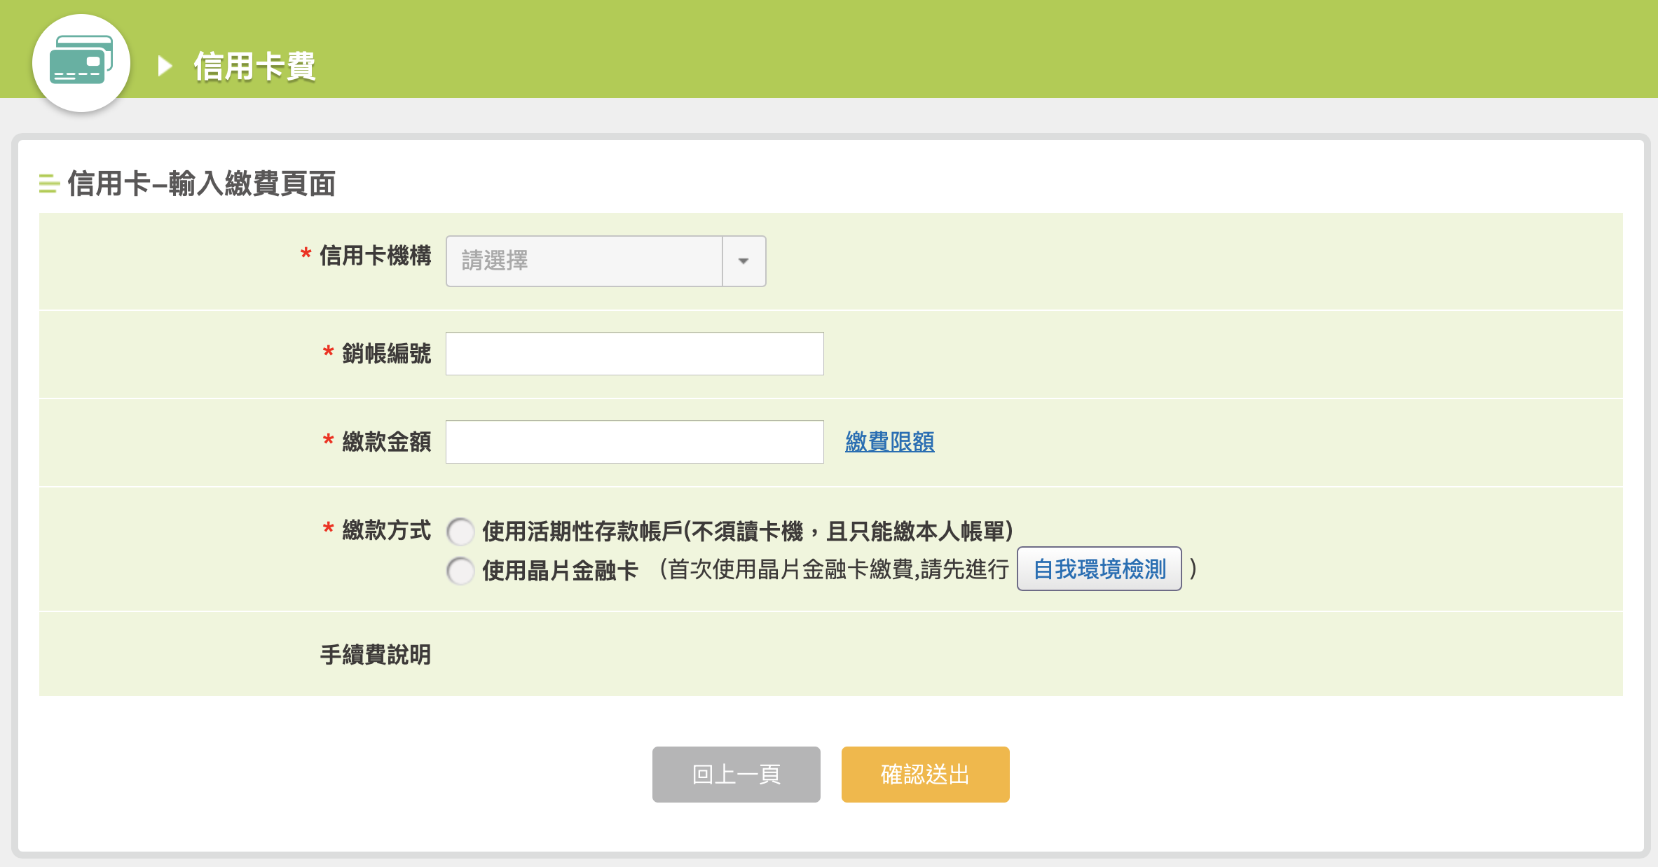Click the 確認送出 submit button
Viewport: 1658px width, 867px height.
pyautogui.click(x=926, y=774)
